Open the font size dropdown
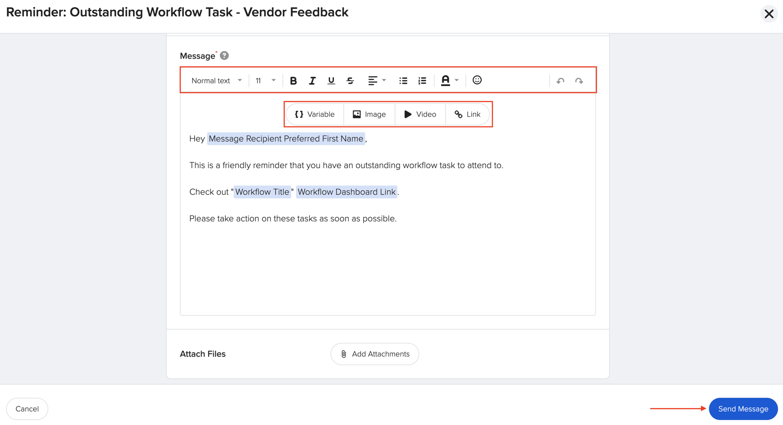783x425 pixels. pos(265,80)
